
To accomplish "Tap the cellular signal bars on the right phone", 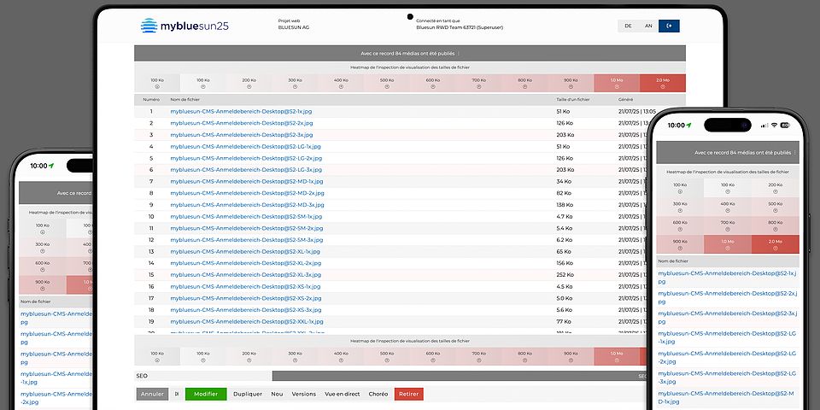I will (x=764, y=125).
